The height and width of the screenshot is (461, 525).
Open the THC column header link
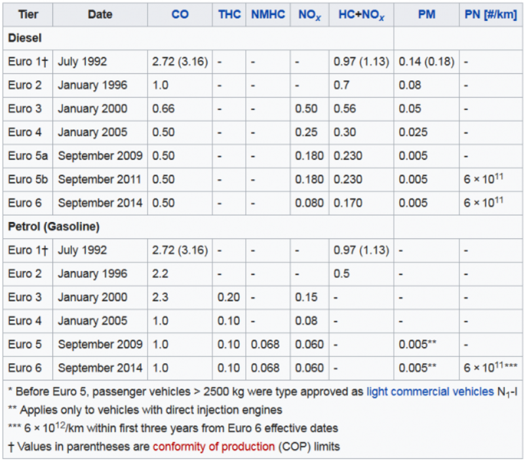tap(229, 14)
